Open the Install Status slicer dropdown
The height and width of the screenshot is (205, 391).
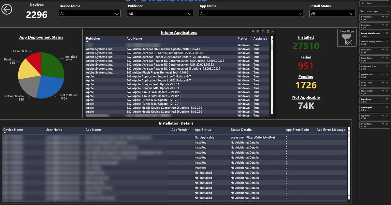point(352,14)
